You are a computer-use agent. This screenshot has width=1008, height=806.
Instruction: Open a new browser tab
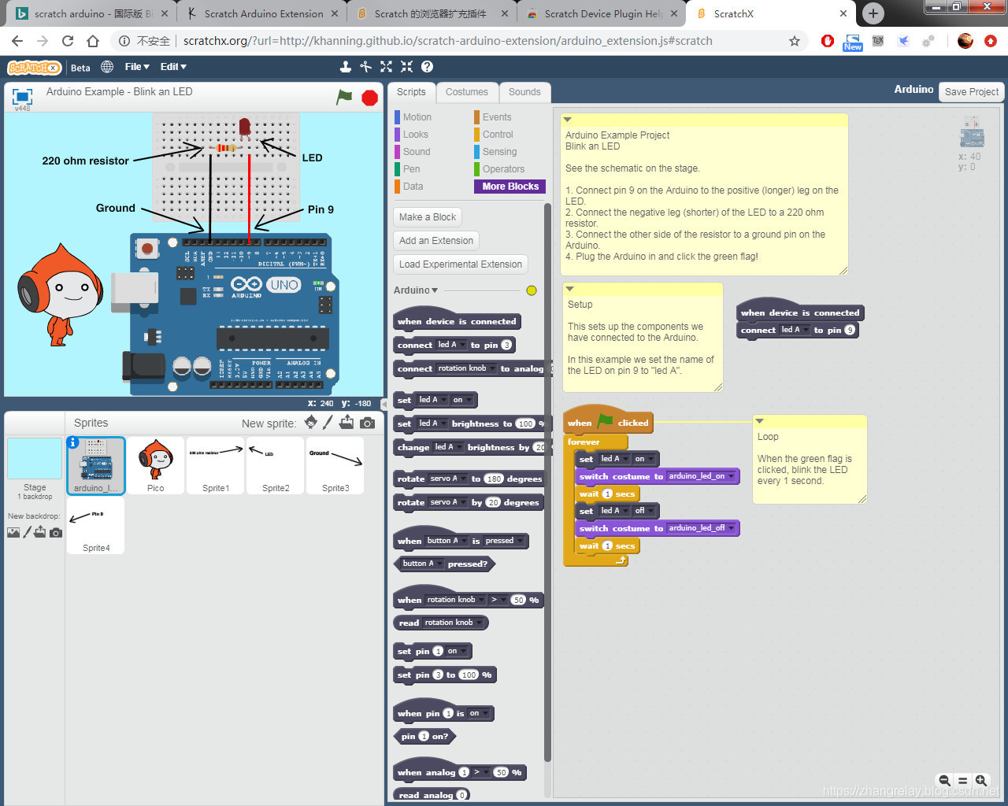point(873,13)
